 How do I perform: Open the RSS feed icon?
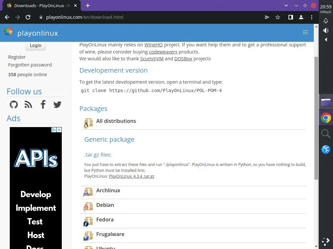[28, 104]
